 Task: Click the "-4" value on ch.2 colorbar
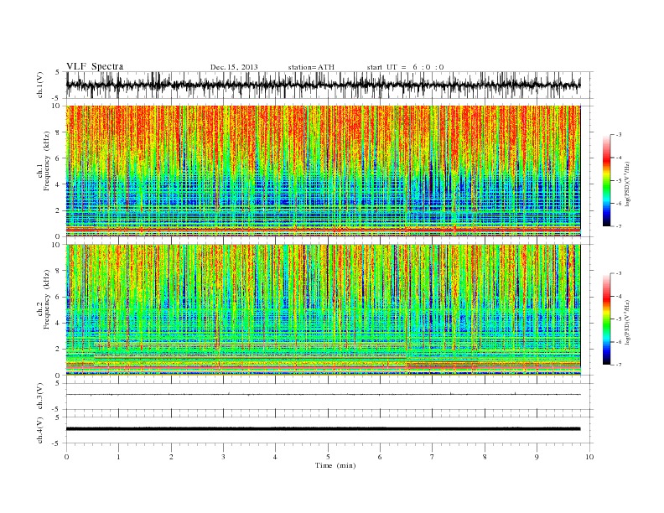pos(619,296)
